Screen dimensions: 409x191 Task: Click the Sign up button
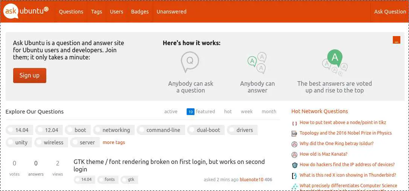29,76
